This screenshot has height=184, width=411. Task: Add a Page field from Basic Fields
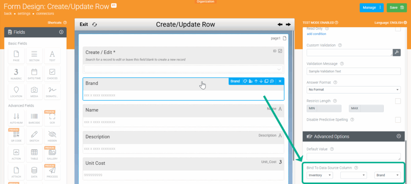tap(16, 56)
